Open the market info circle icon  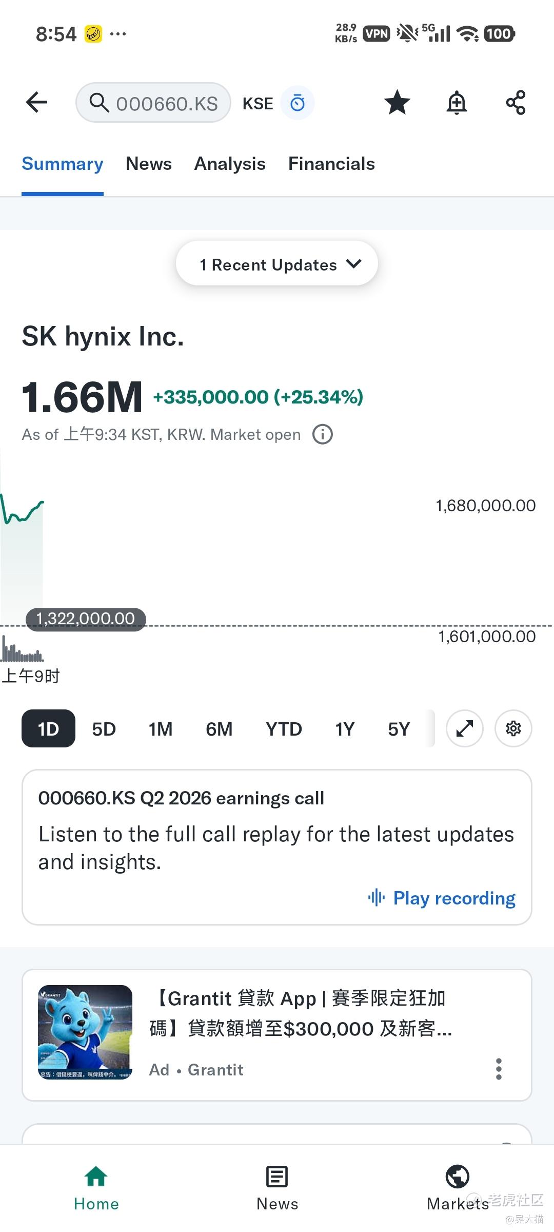[323, 434]
